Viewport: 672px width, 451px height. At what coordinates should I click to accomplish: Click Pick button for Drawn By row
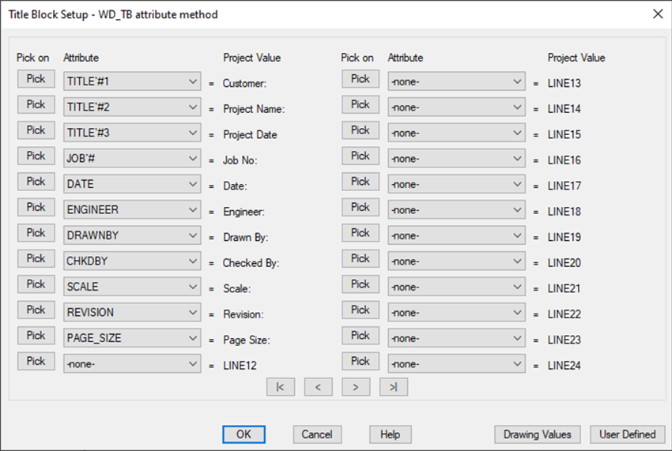[36, 233]
